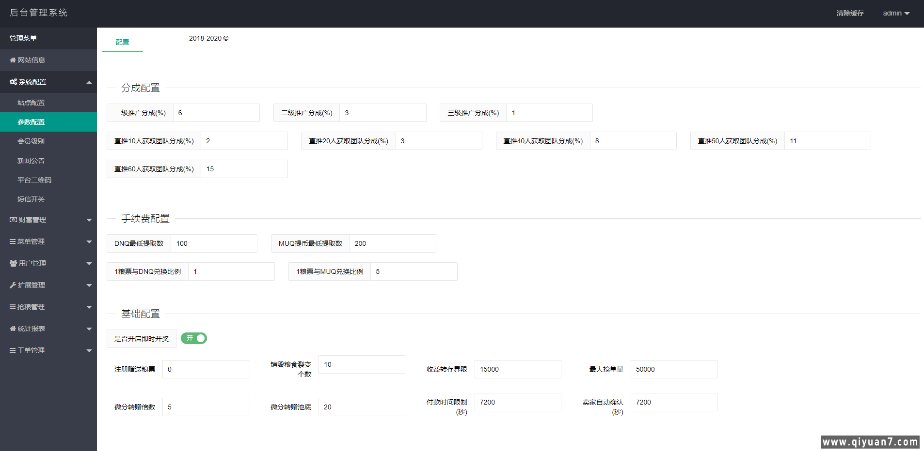Click the 菜单管理 list icon
This screenshot has height=451, width=924.
point(13,241)
